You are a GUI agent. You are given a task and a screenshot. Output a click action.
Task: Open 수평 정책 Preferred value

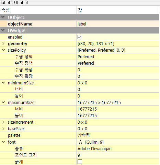pyautogui.click(x=118, y=57)
